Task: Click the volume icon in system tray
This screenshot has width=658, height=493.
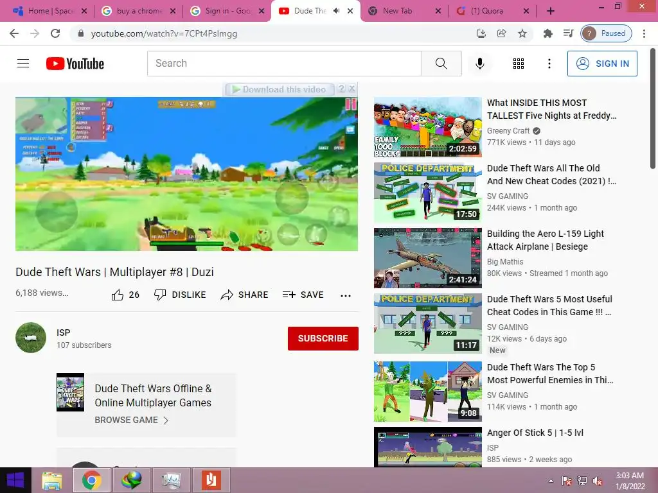Action: pyautogui.click(x=598, y=481)
